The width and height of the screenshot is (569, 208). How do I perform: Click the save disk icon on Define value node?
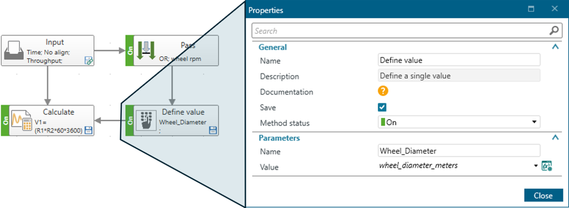[x=213, y=131]
